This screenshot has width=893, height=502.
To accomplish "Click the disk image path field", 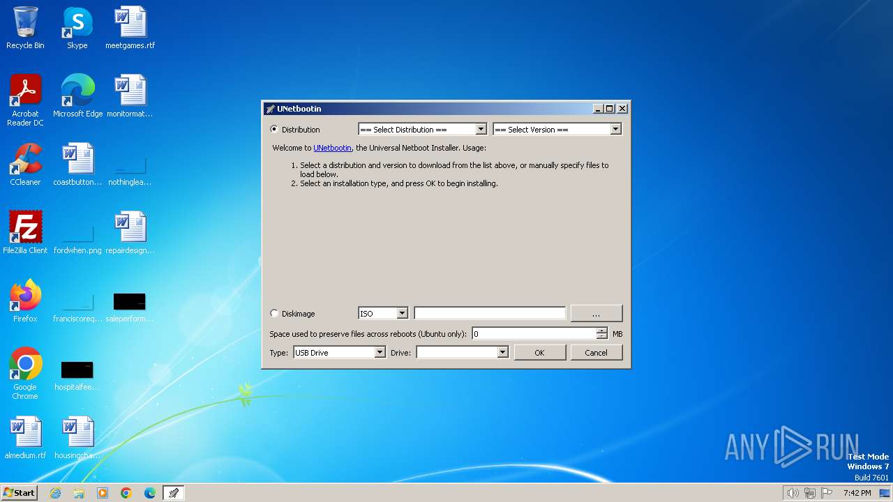I will (490, 314).
